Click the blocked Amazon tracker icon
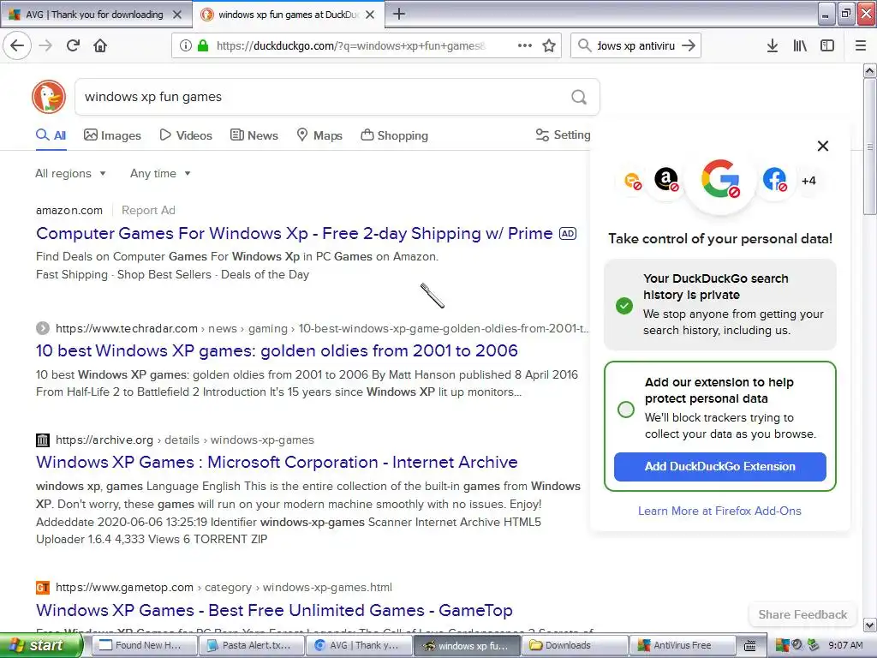 click(666, 180)
